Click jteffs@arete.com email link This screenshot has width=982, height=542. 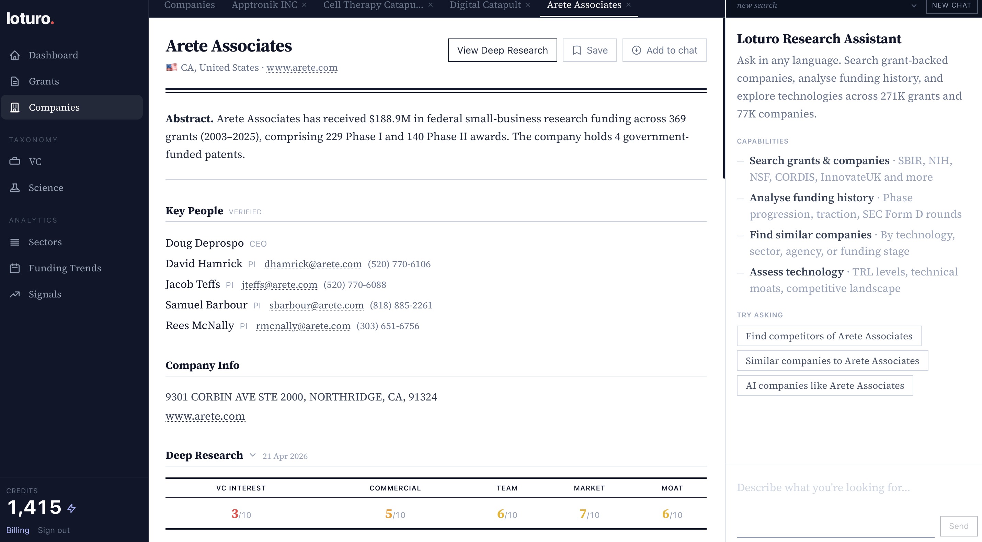279,284
